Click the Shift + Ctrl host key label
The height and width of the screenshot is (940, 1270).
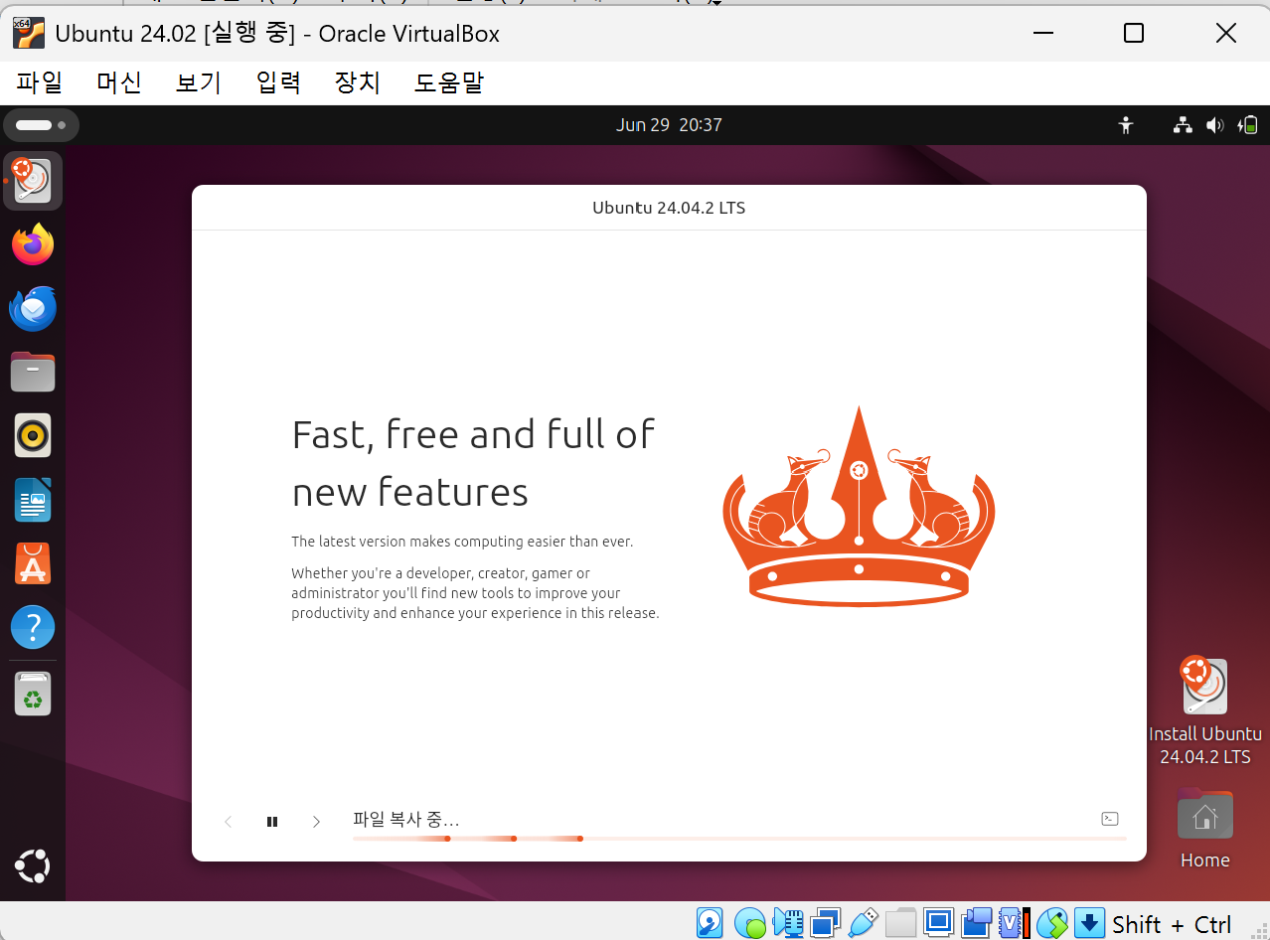(1172, 924)
